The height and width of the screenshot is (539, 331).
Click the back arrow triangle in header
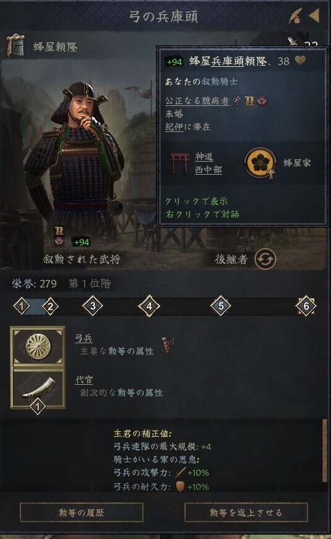(315, 15)
